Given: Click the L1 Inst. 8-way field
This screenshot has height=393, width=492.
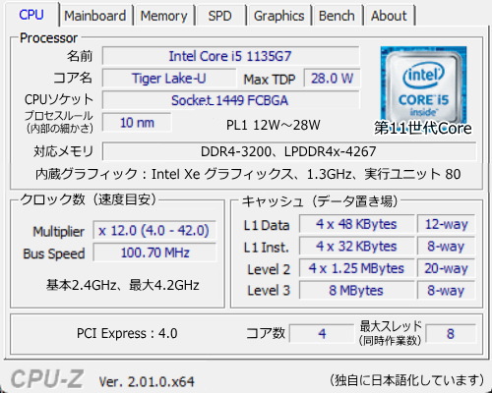Looking at the screenshot, I should click(x=446, y=247).
